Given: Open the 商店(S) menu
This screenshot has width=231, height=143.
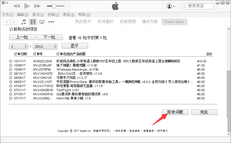Looking at the screenshot, I should point(69,15).
